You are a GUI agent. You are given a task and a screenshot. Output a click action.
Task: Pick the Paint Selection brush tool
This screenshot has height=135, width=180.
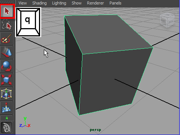[x=7, y=38]
